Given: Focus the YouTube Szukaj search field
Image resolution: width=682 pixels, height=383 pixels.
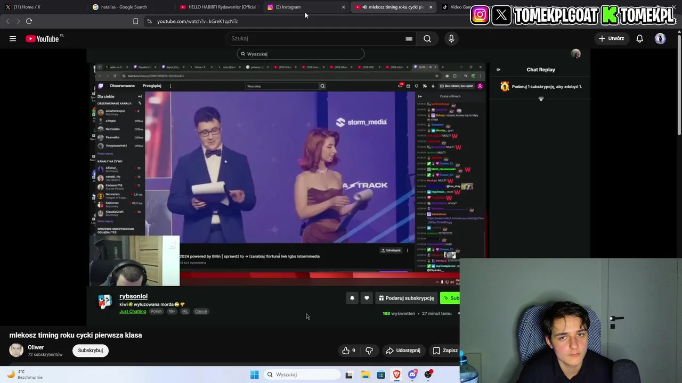Looking at the screenshot, I should [320, 38].
